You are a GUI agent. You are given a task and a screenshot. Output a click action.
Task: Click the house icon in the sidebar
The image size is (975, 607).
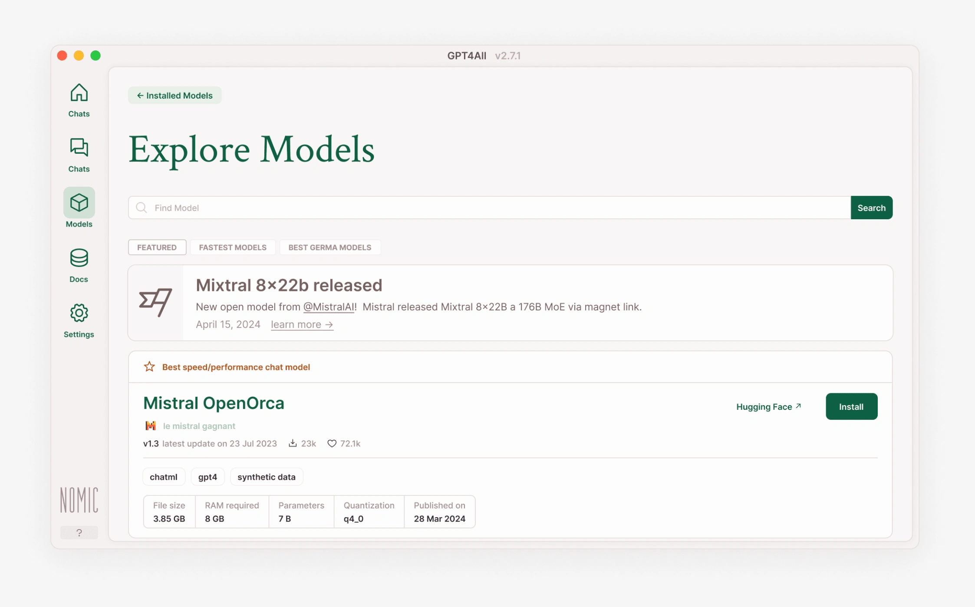(x=79, y=93)
